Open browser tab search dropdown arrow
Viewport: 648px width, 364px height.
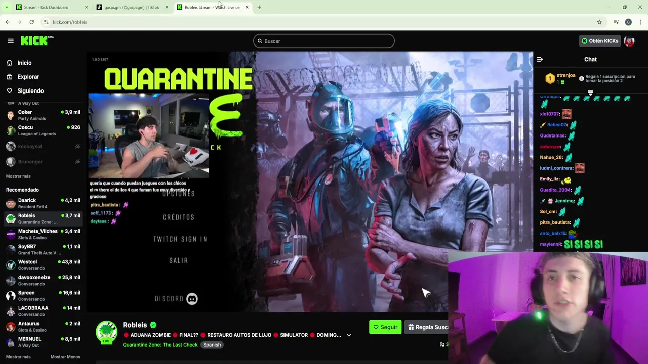click(7, 7)
